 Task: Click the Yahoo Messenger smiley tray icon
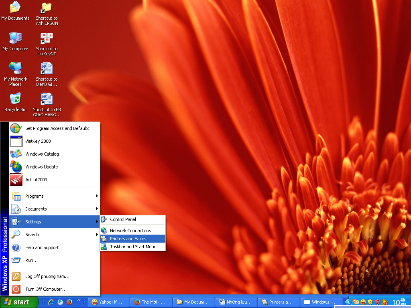pyautogui.click(x=363, y=302)
